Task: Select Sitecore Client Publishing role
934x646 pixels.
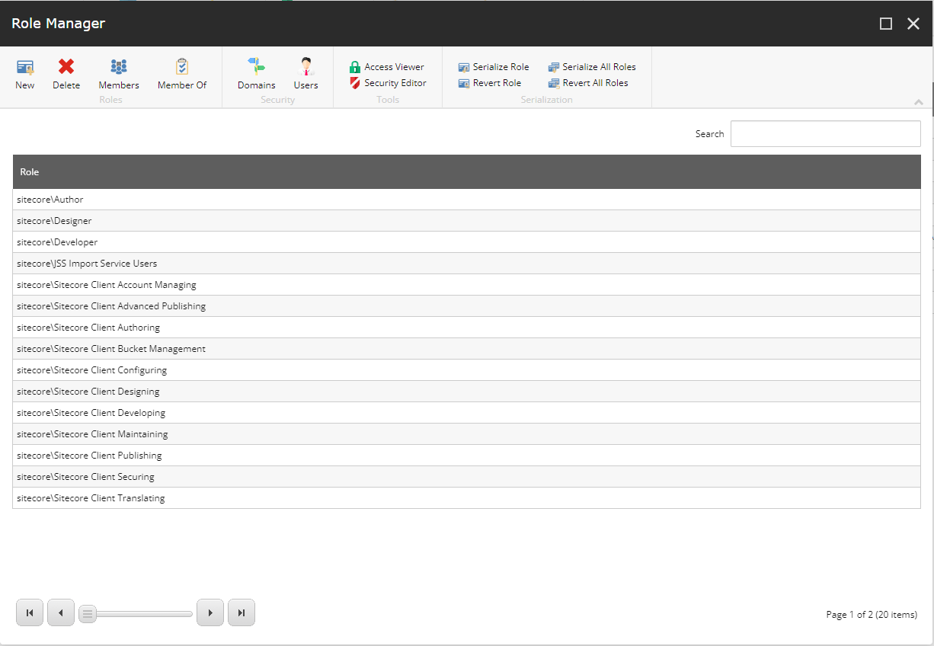Action: click(467, 456)
